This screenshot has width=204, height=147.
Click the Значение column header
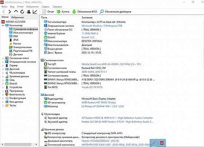coord(87,17)
